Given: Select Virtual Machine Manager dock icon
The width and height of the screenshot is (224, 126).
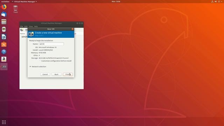Looking at the screenshot, I should [x=4, y=67].
